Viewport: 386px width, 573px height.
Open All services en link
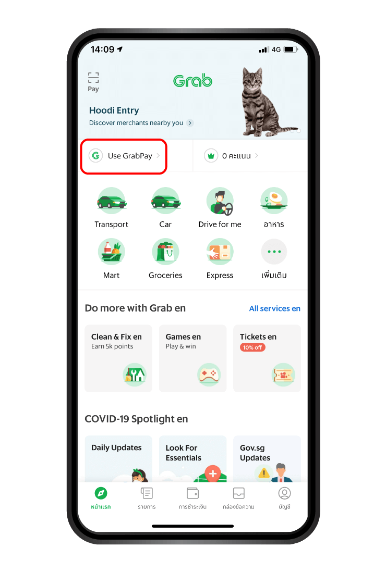(x=275, y=308)
